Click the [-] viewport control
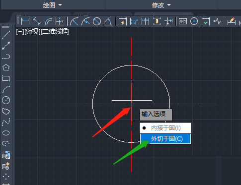 [20, 31]
